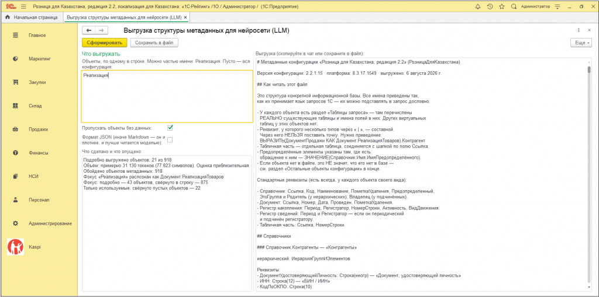Viewport: 599px width, 297px height.
Task: Click line "## Как читать этот файл"
Action: click(x=282, y=84)
